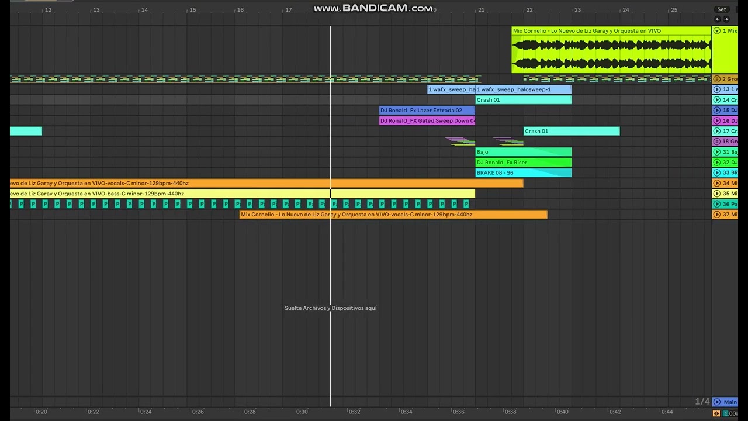Image resolution: width=748 pixels, height=421 pixels.
Task: Select the wafx_sweep_halosweep-1 clip
Action: [x=523, y=89]
